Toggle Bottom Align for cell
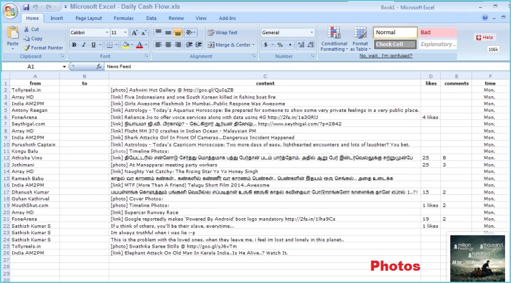 (178, 32)
